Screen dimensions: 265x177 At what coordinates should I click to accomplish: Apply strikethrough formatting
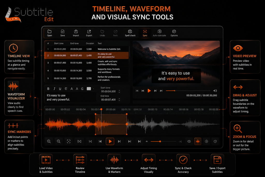tap(66, 89)
